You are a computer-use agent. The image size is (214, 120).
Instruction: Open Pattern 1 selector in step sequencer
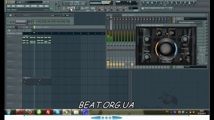click(x=27, y=15)
